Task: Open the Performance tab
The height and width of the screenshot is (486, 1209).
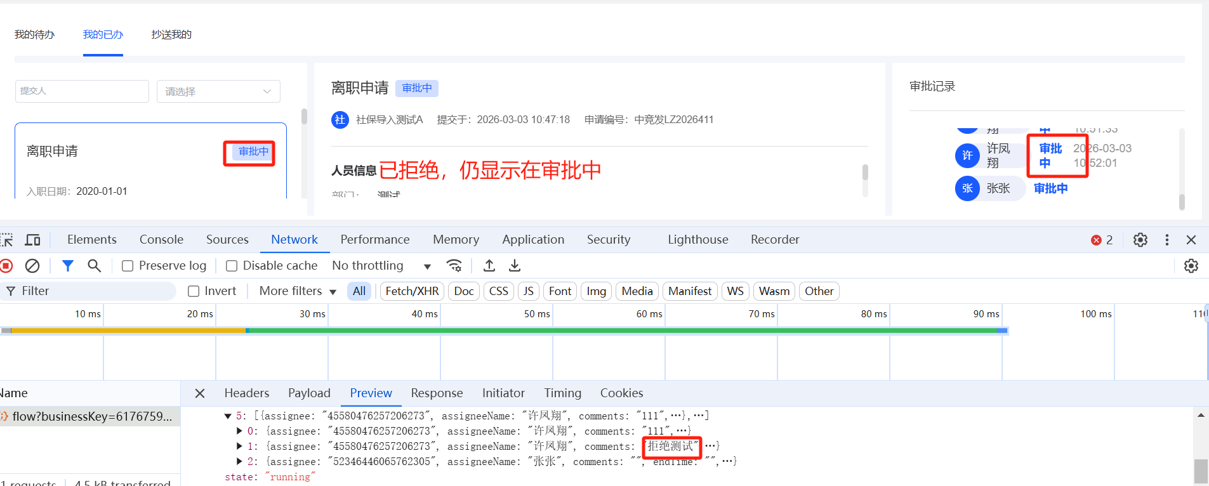Action: click(x=375, y=240)
